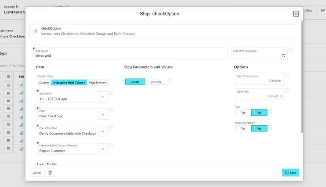Click the Repeat Customer column element field

[x=68, y=149]
